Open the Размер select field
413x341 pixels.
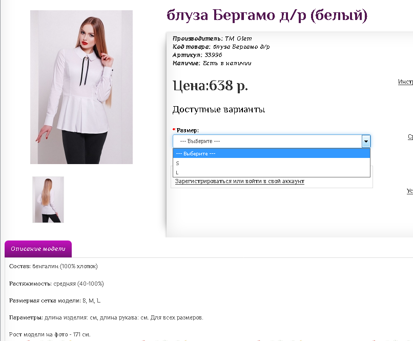click(272, 141)
